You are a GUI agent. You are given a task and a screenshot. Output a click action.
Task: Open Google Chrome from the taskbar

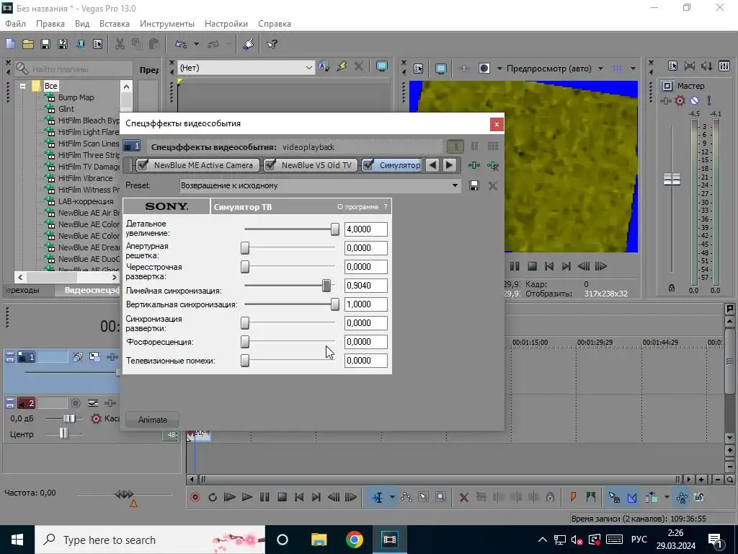coord(354,540)
